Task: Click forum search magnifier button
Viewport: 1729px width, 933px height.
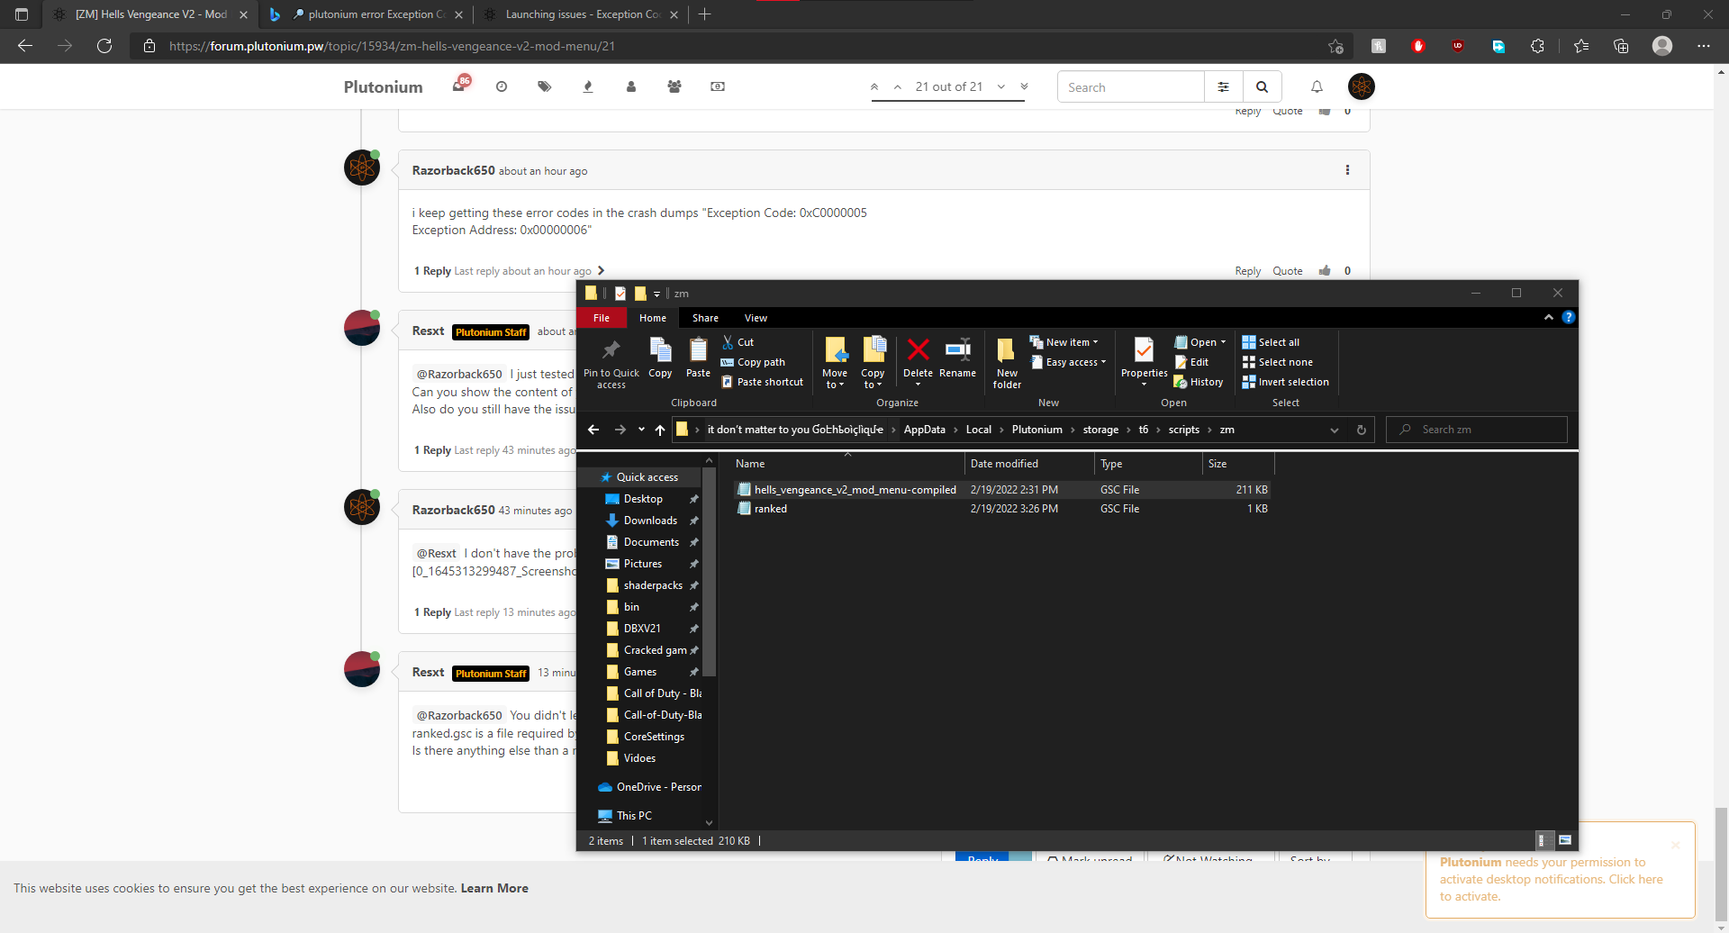Action: [x=1262, y=87]
